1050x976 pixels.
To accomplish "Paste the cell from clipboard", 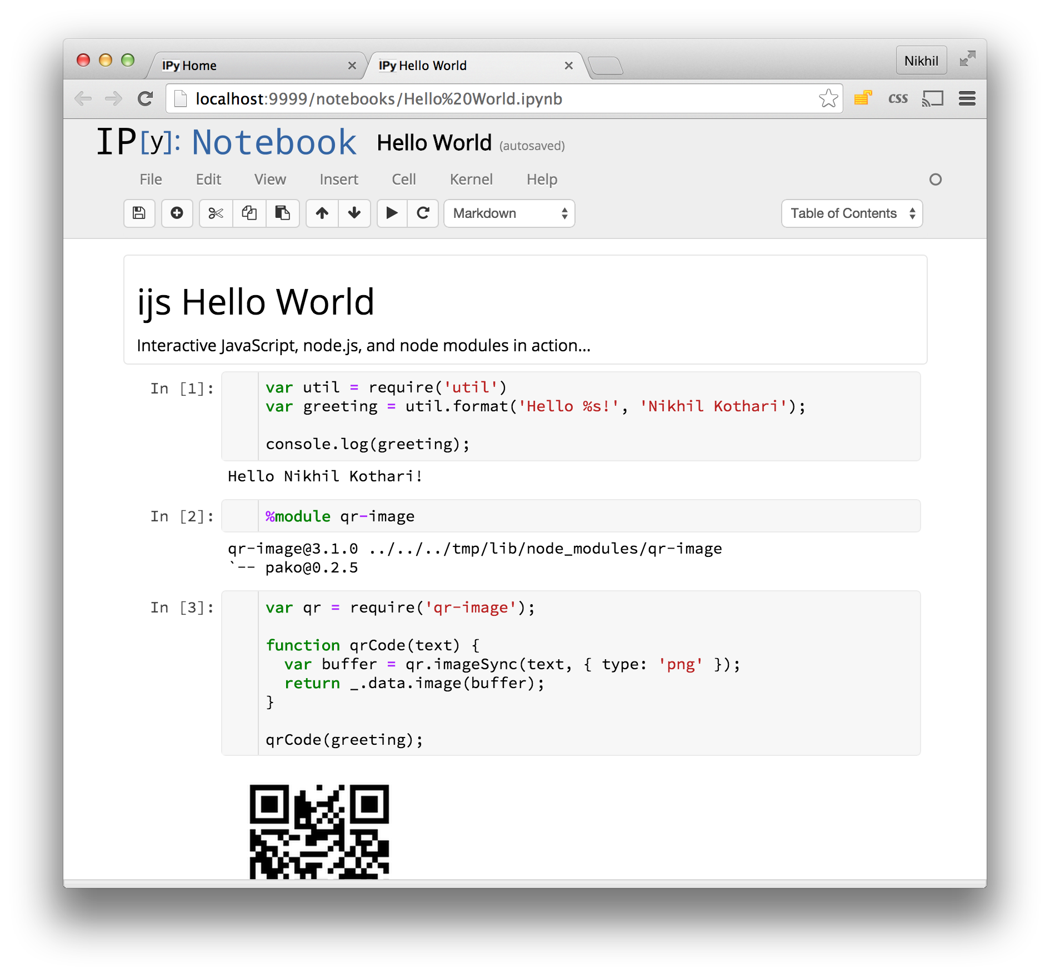I will click(282, 213).
